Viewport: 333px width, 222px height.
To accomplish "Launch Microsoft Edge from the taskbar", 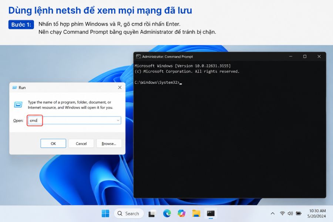I will pos(167,213).
